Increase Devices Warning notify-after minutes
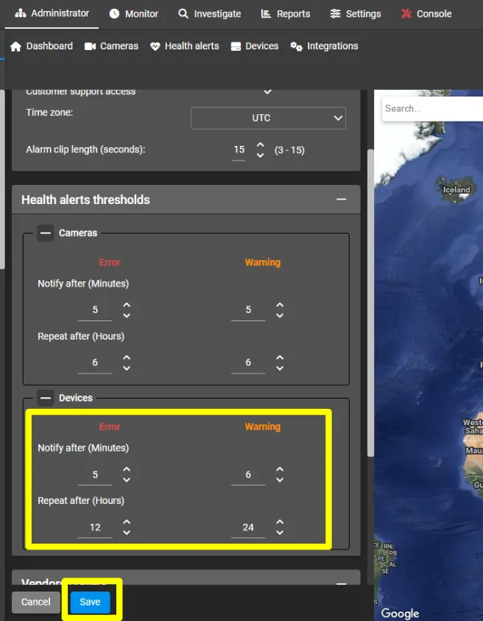The image size is (483, 621). [x=280, y=469]
